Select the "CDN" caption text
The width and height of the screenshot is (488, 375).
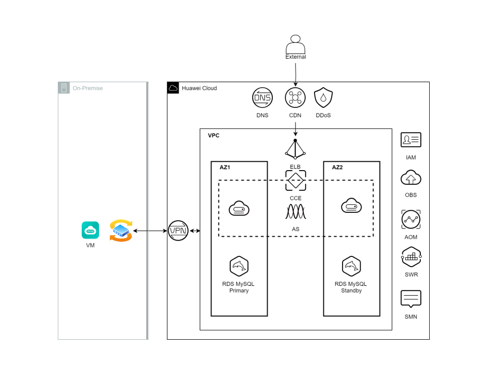point(295,115)
